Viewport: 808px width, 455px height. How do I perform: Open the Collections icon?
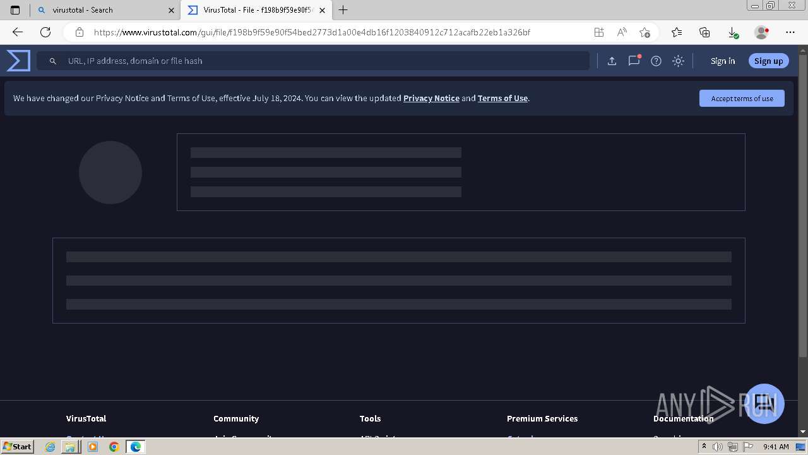pos(704,32)
